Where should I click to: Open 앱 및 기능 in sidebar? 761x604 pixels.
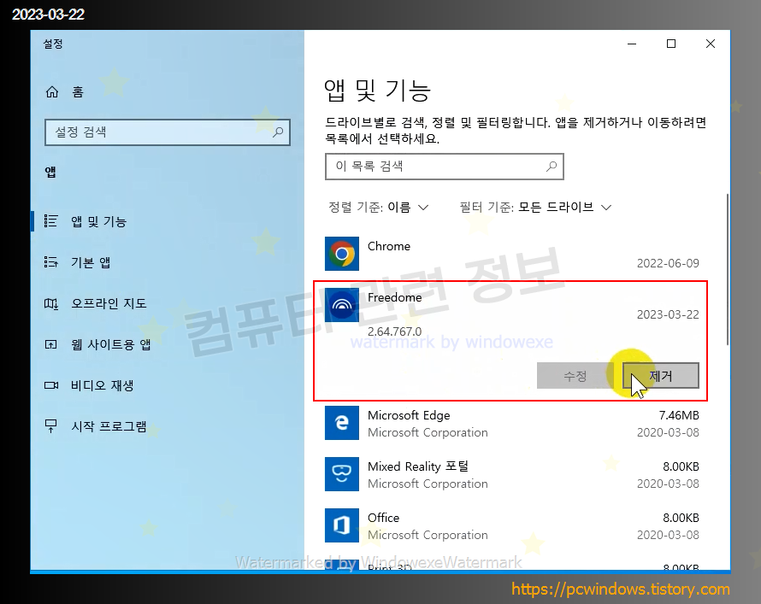tap(98, 221)
